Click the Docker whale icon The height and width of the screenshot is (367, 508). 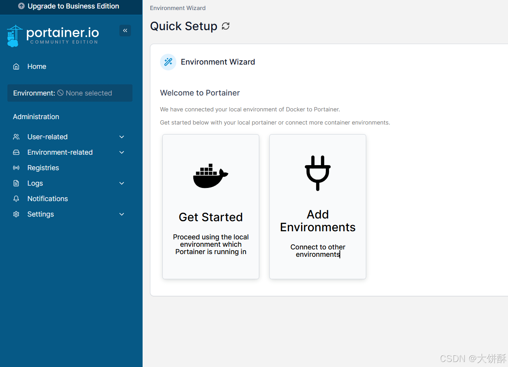211,176
